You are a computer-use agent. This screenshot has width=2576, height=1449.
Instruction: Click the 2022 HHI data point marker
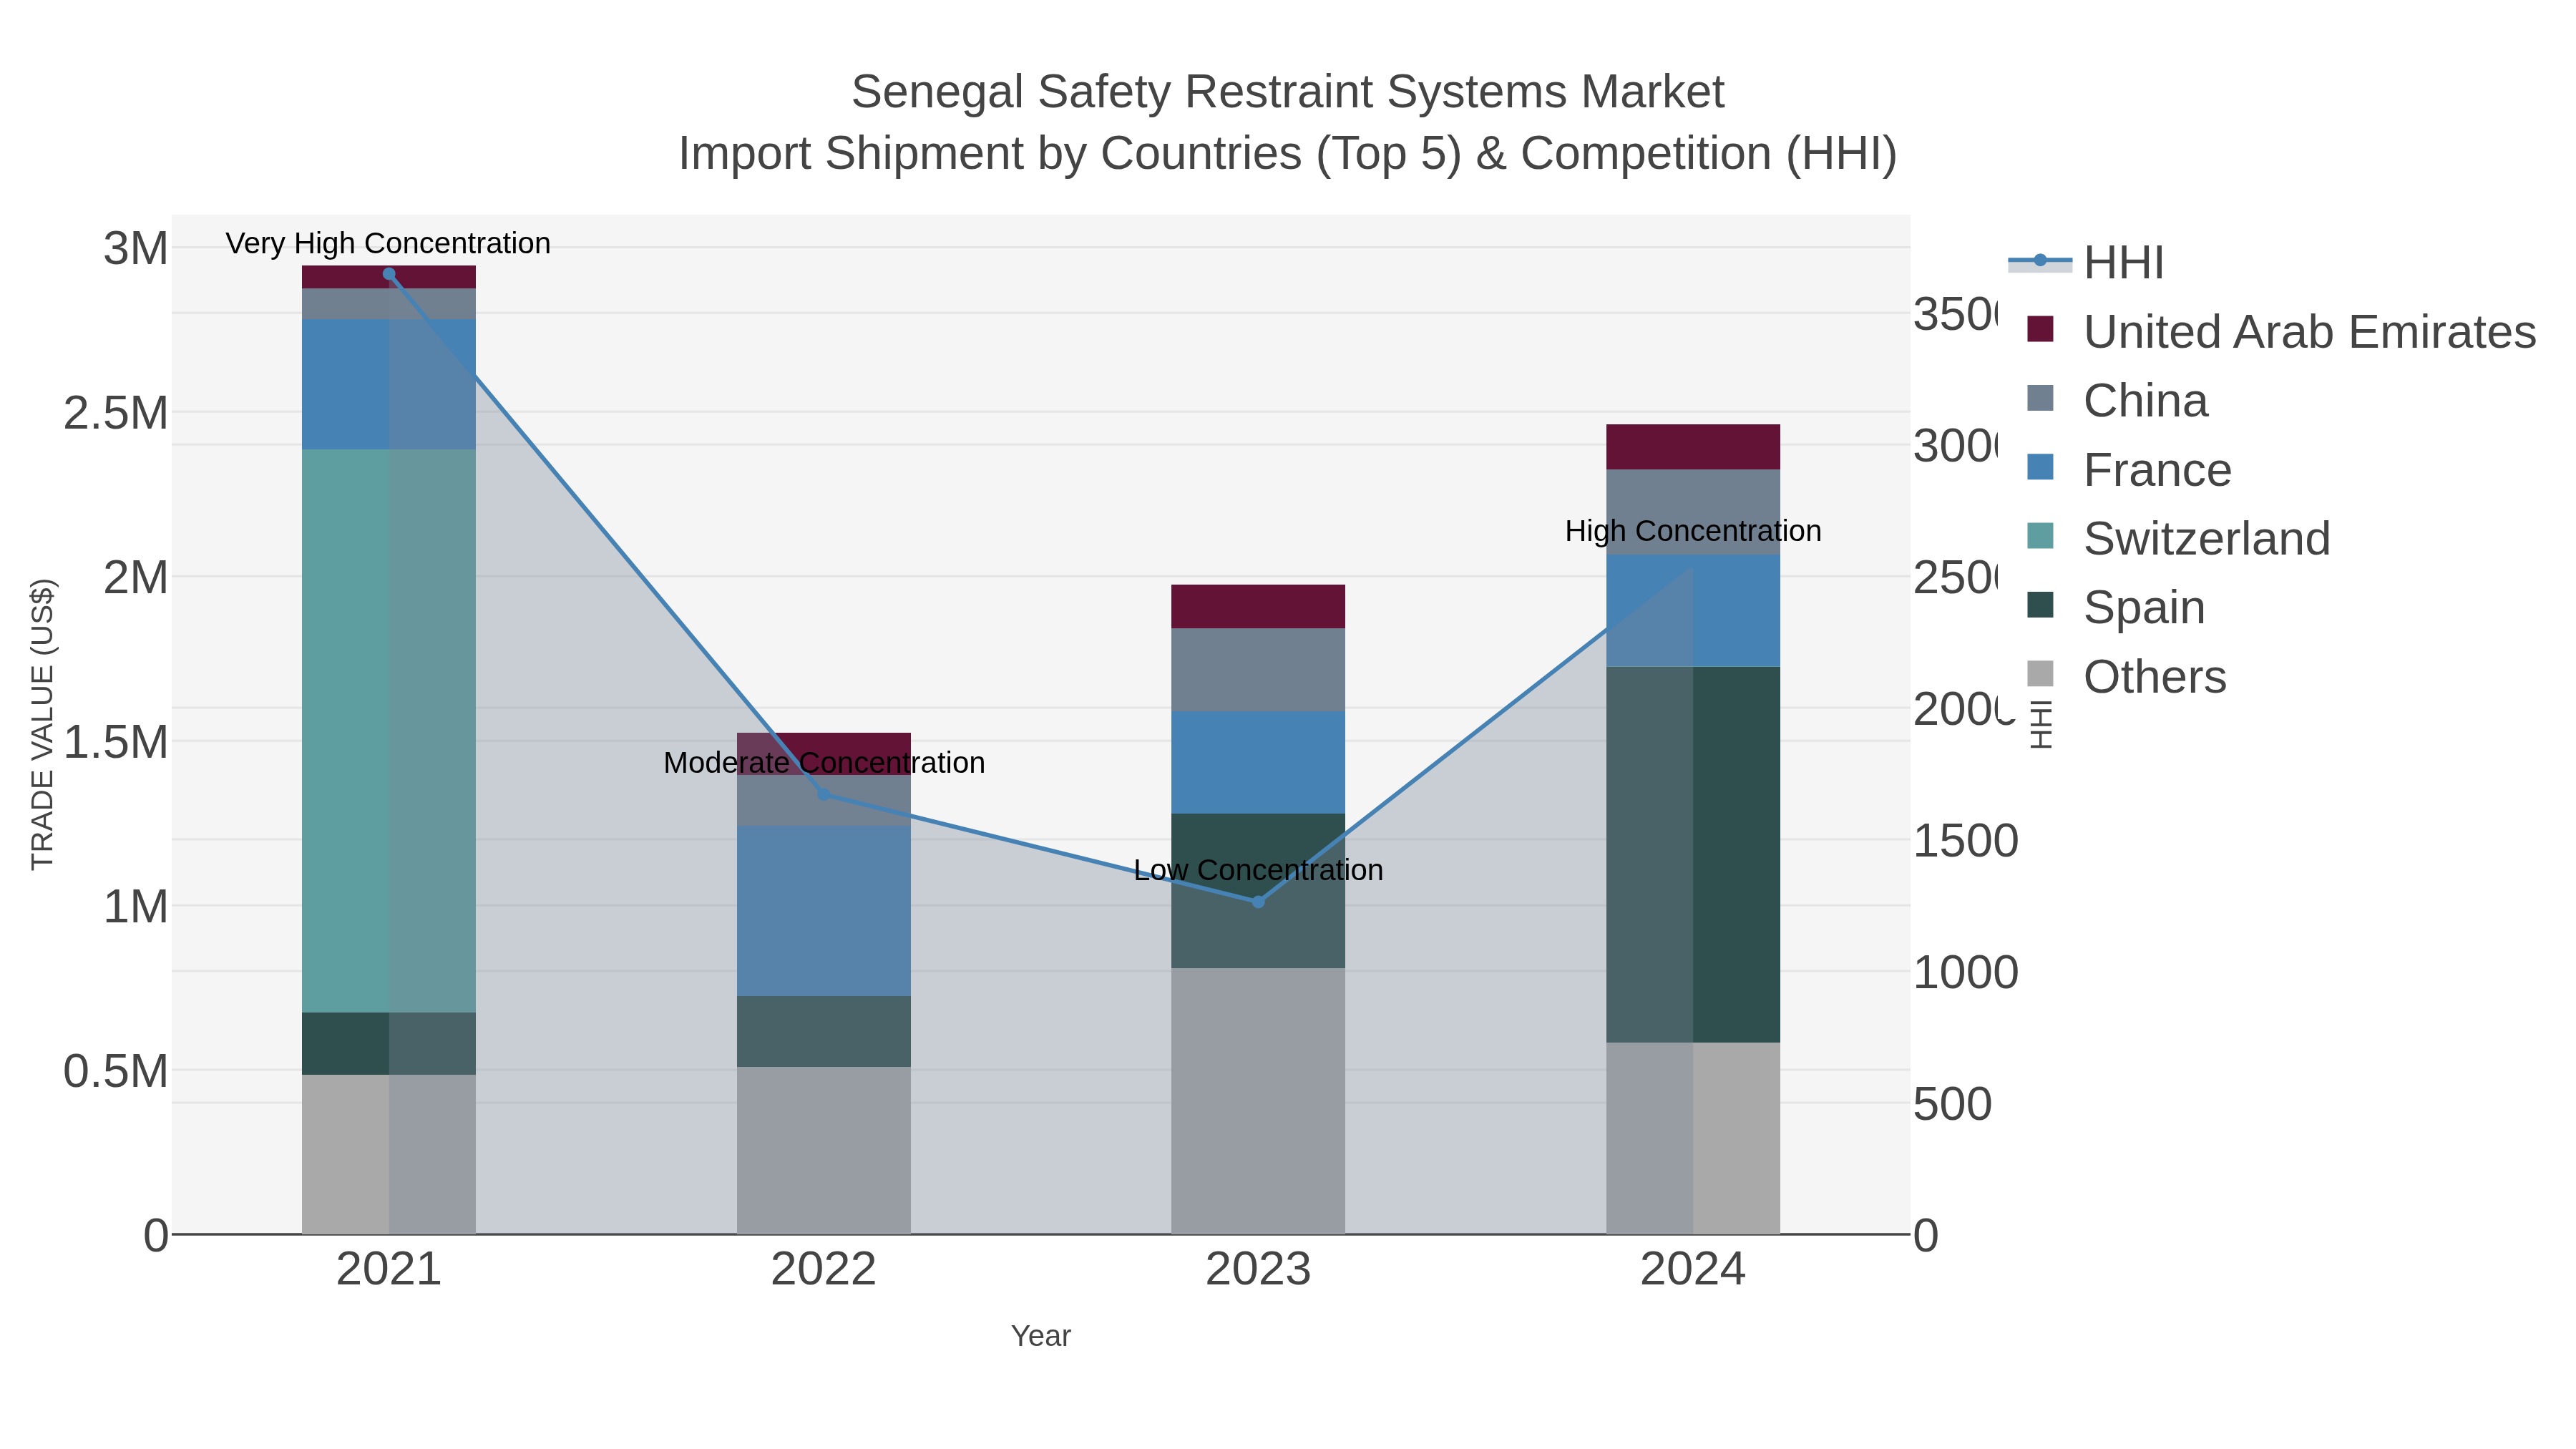pos(824,795)
